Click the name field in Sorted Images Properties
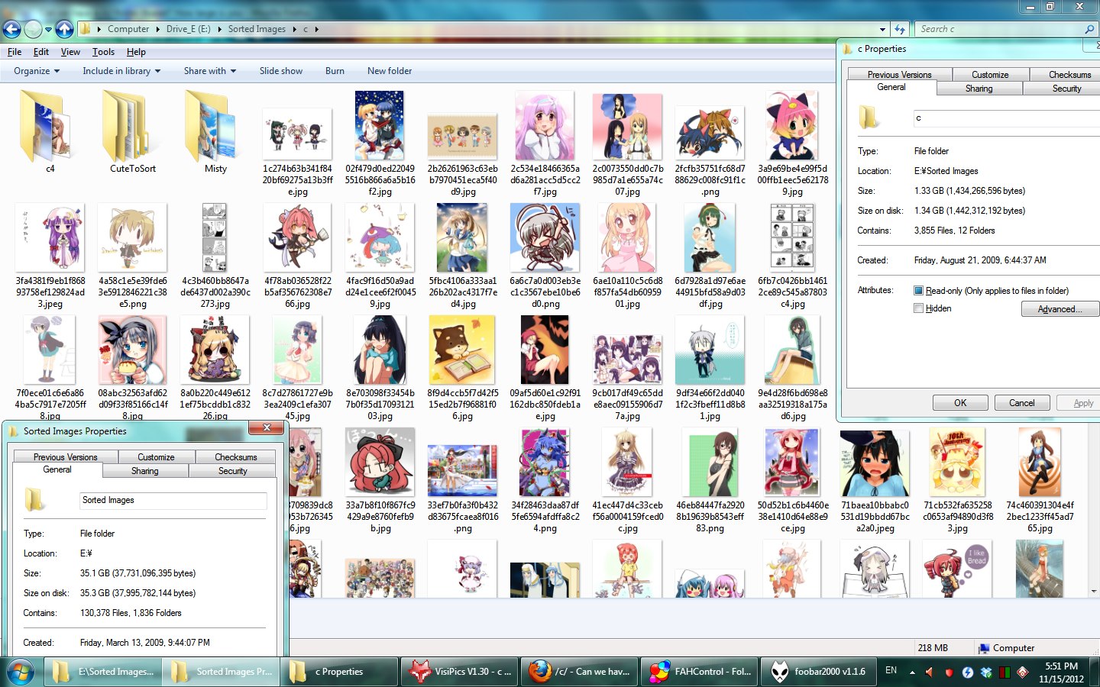Screen dimensions: 1100x687 (x=173, y=501)
